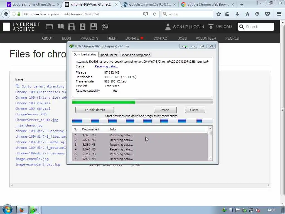
Task: Open a new Firefox tab with plus button
Action: [242, 4]
